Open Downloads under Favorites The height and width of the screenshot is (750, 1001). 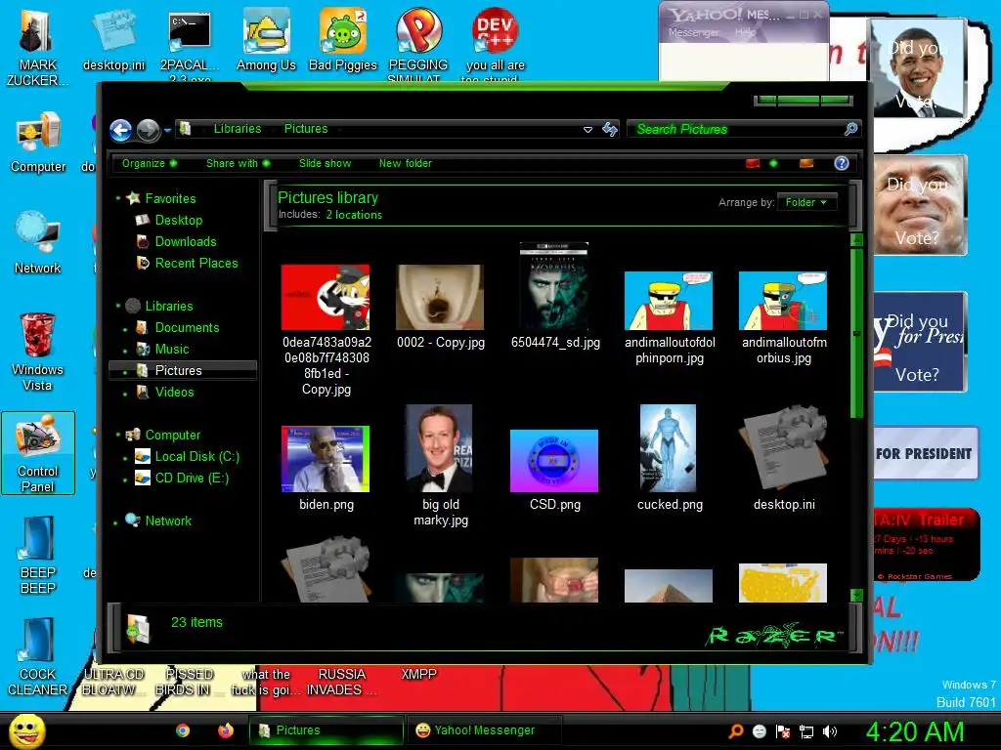point(185,242)
